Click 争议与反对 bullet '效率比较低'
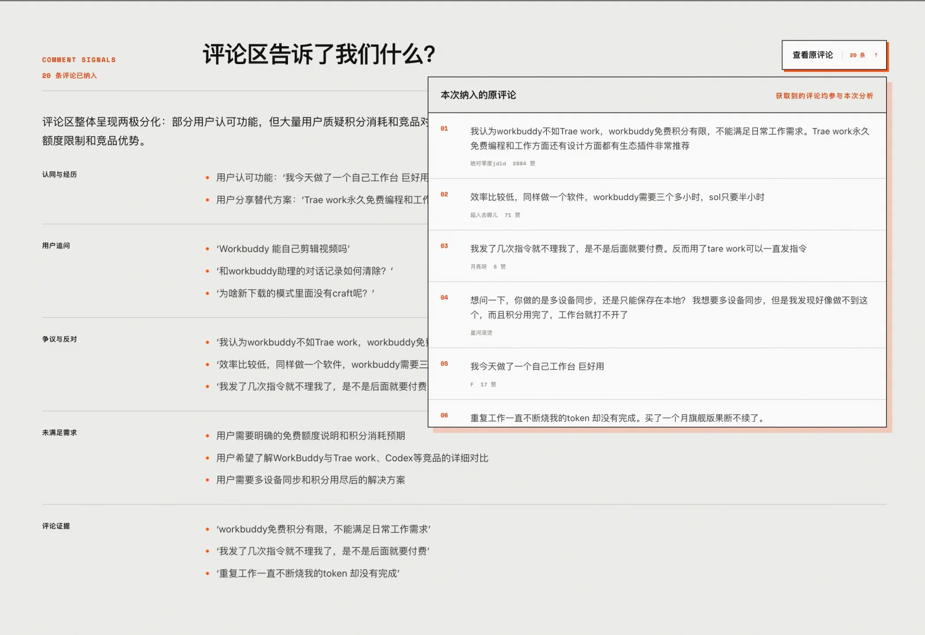Screen dimensions: 925x635 point(322,365)
